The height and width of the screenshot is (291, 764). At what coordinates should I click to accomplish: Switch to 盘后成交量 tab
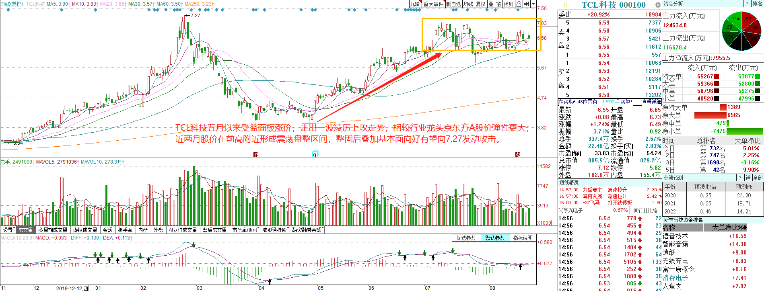click(x=214, y=230)
